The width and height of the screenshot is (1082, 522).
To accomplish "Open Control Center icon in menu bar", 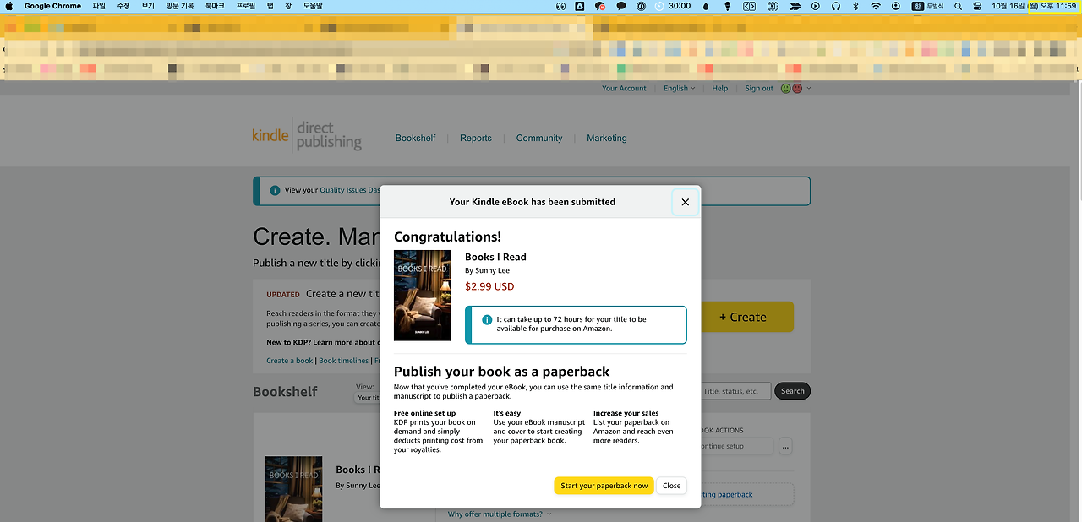I will pos(978,6).
